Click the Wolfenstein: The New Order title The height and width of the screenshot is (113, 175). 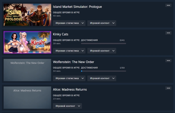tap(73, 62)
